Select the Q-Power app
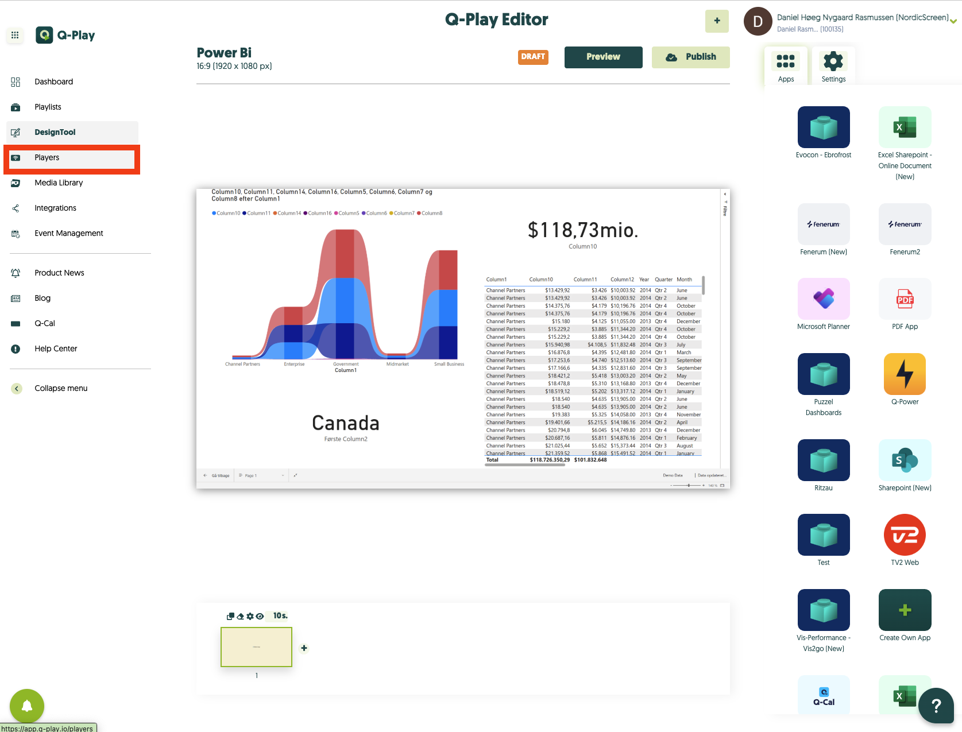Viewport: 962px width, 732px height. coord(905,374)
